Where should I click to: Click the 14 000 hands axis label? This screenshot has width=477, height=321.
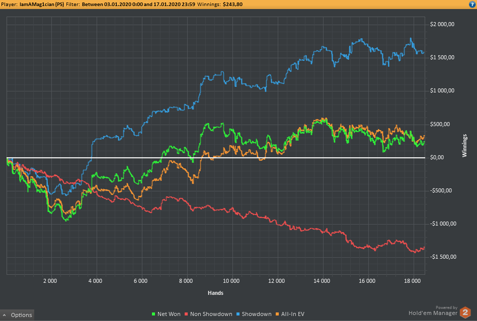click(x=322, y=281)
